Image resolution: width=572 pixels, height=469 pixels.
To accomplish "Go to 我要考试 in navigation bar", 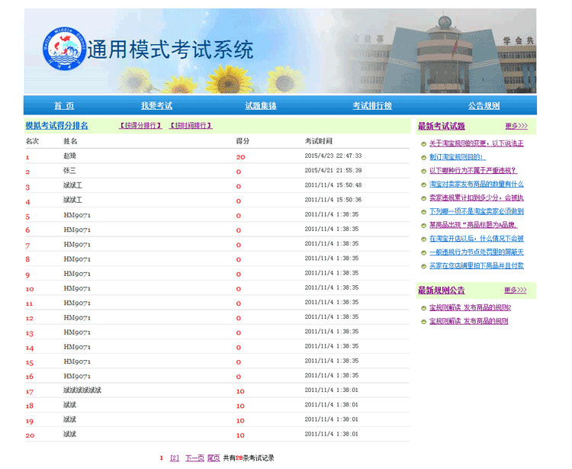I will pyautogui.click(x=156, y=106).
